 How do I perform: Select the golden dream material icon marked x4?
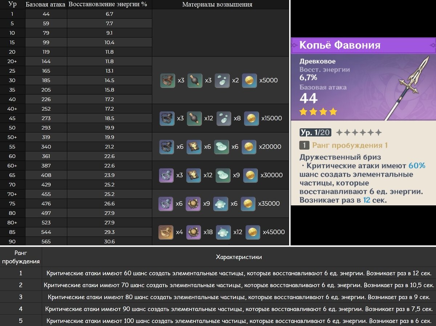tap(166, 232)
